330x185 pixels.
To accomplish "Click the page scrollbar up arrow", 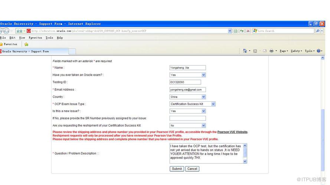I will coord(323,58).
